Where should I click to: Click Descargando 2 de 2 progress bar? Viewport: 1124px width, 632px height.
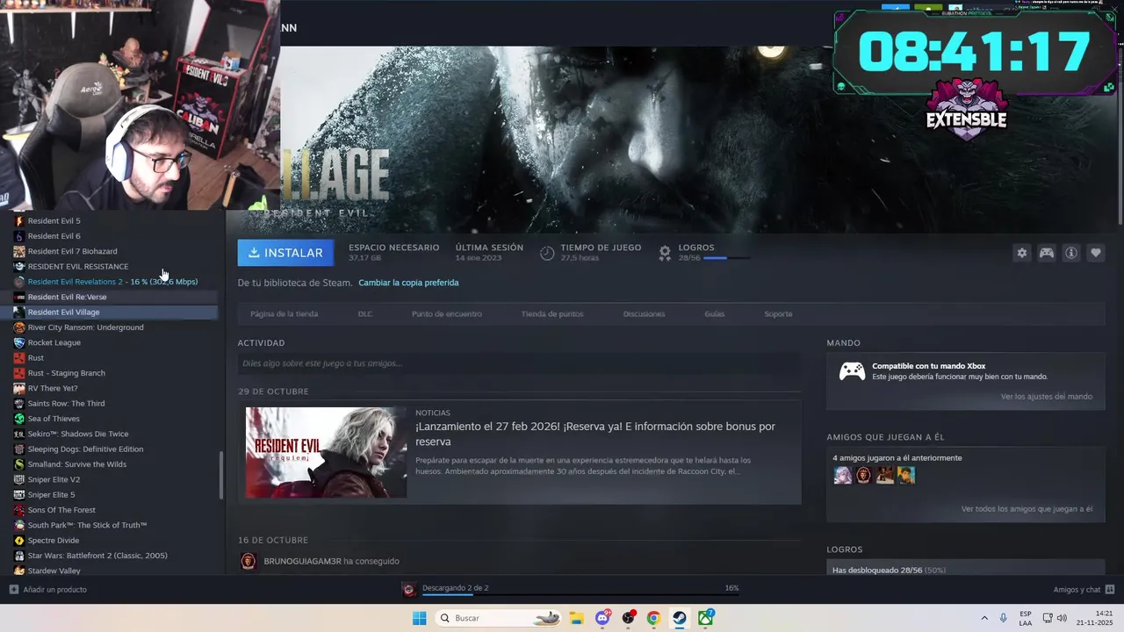tap(580, 595)
